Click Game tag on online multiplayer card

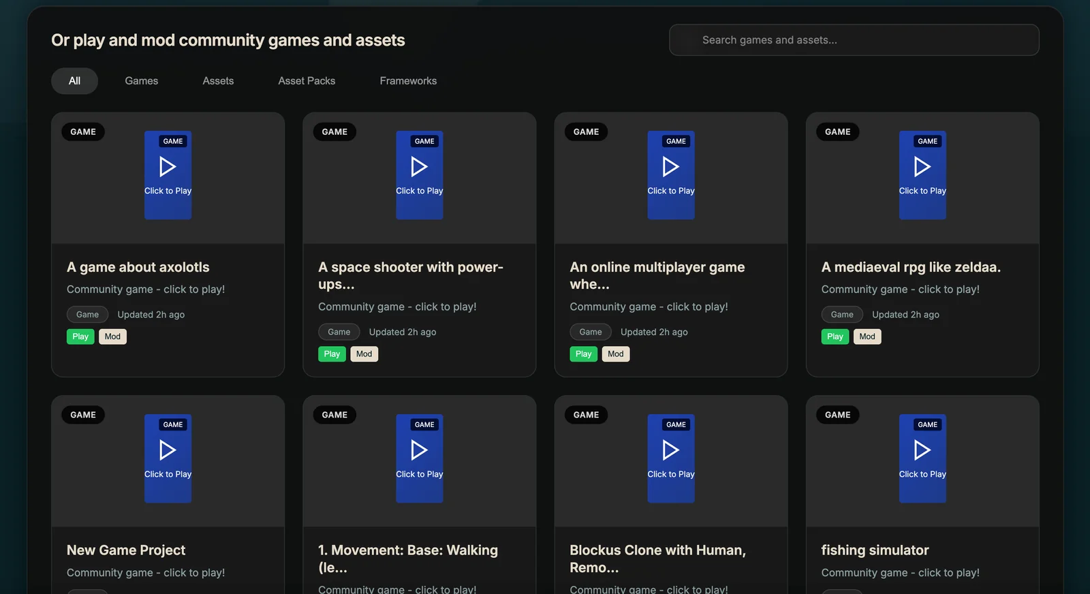coord(591,332)
